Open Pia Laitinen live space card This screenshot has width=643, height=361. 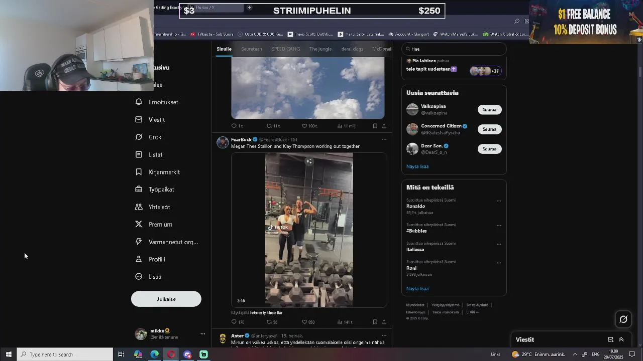click(x=454, y=67)
